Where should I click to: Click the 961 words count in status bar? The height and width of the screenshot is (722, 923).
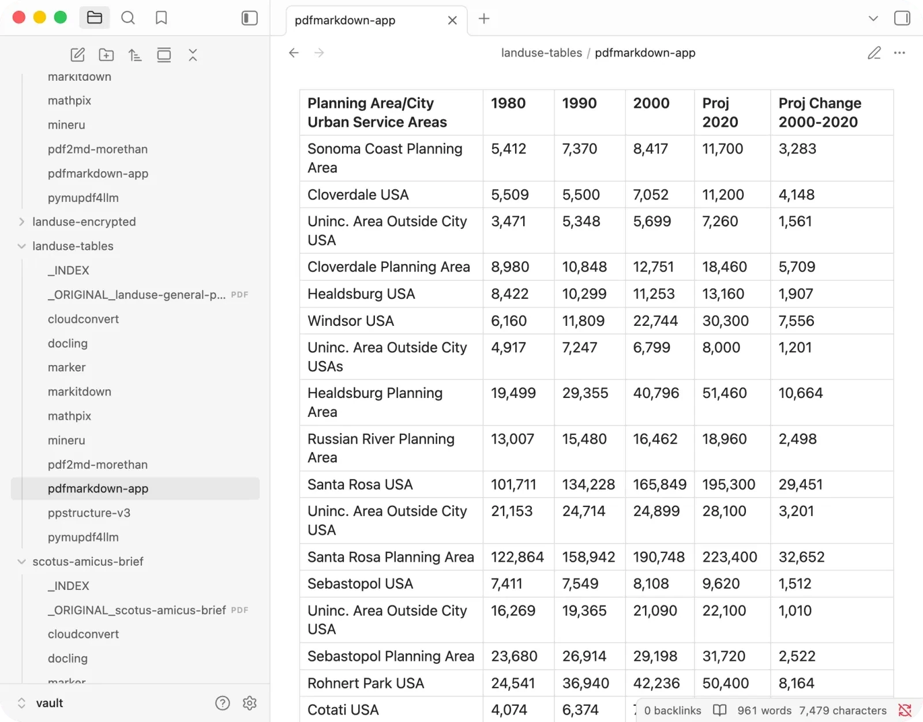(764, 710)
